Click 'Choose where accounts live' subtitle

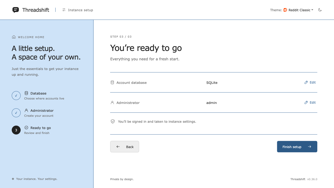pos(44,98)
